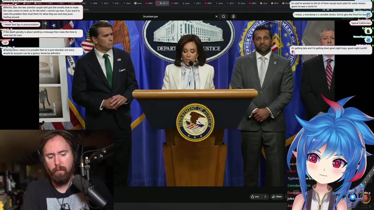Click the Department of Justice press conference video
Image resolution: width=374 pixels, height=210 pixels.
tap(187, 103)
